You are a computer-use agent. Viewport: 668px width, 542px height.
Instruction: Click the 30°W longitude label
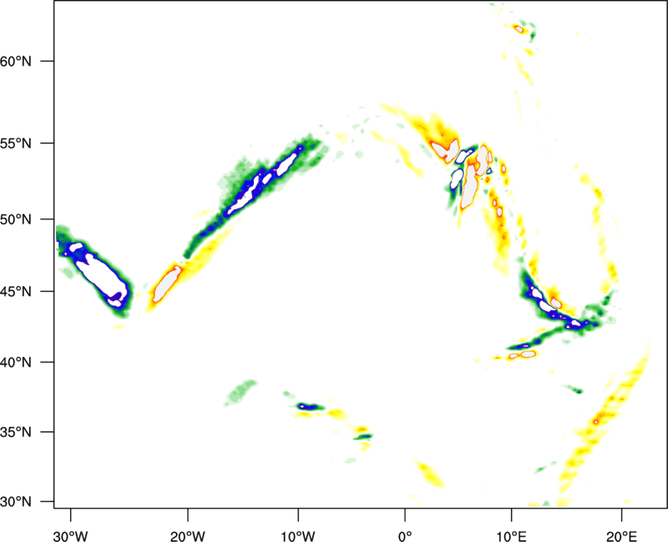pyautogui.click(x=71, y=536)
